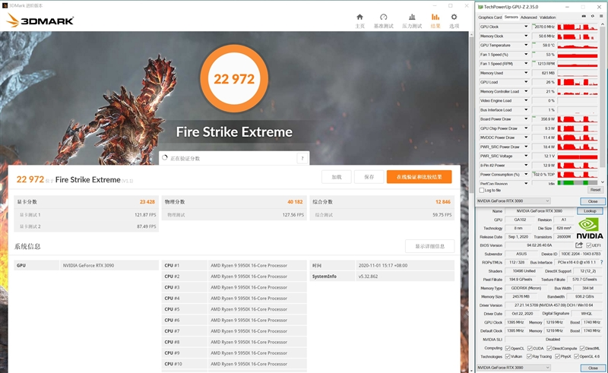
Task: Click the Reset button in Sensors
Action: coord(596,190)
